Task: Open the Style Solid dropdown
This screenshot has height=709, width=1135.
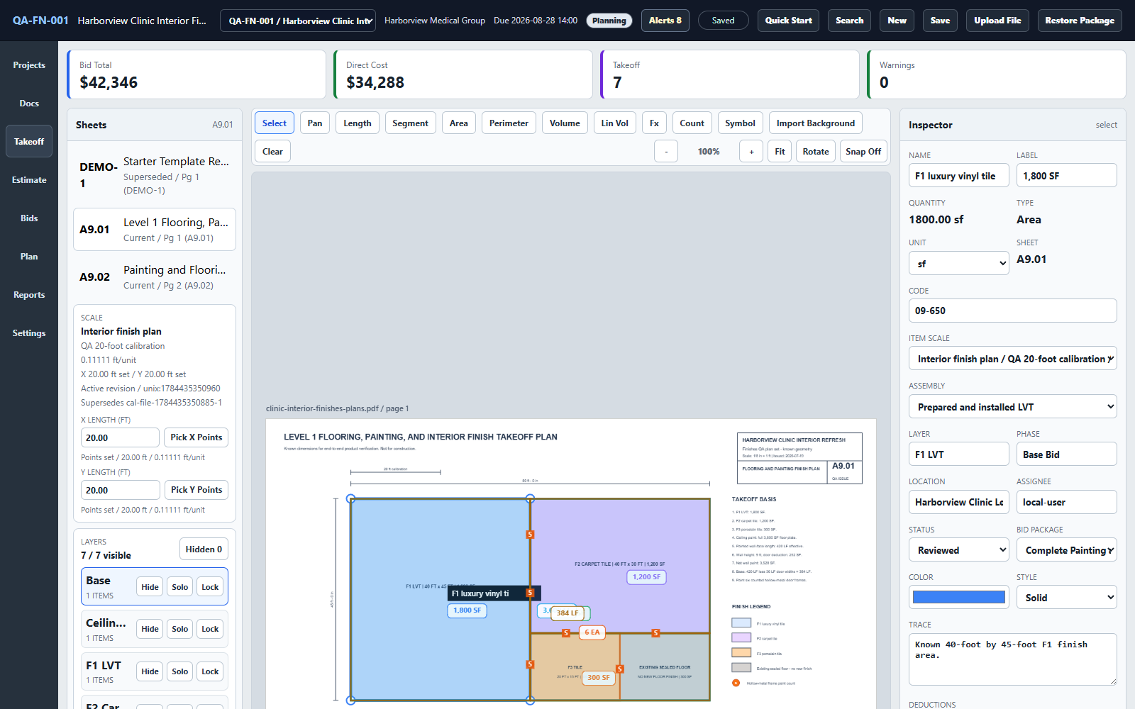Action: tap(1066, 598)
